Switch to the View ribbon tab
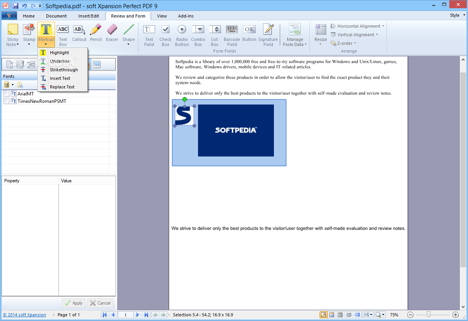The height and width of the screenshot is (321, 468). (x=162, y=16)
